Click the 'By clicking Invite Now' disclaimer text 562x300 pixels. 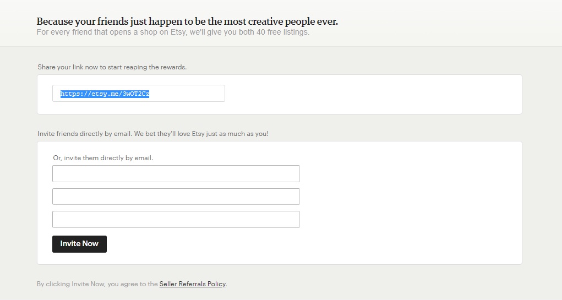coord(97,284)
